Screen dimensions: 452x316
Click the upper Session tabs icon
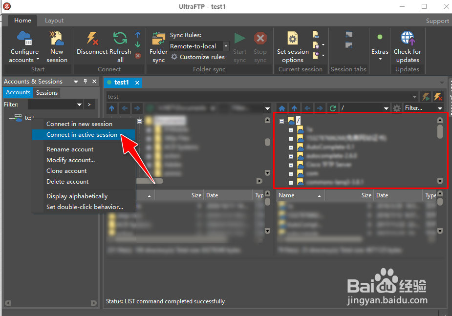click(x=349, y=35)
